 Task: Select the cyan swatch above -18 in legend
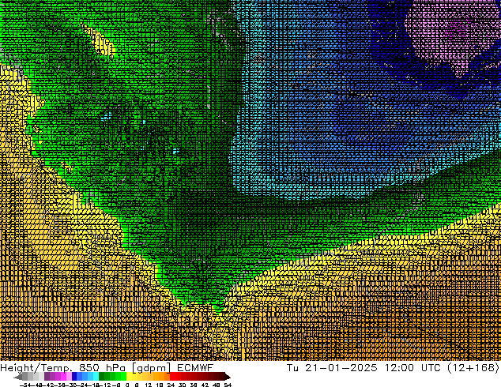pos(96,376)
